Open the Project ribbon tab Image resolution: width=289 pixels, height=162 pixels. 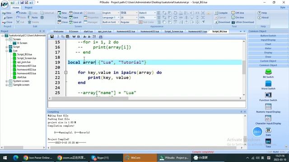click(28, 8)
